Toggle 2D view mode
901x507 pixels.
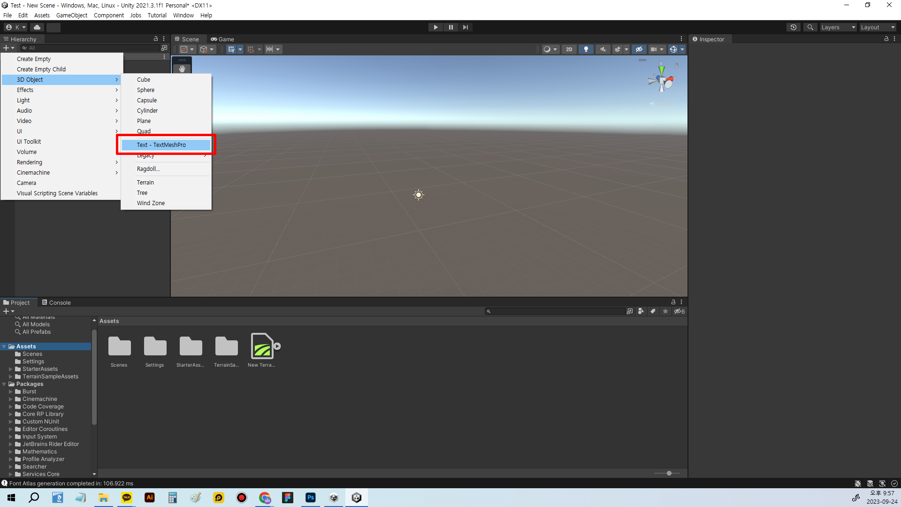(x=569, y=49)
